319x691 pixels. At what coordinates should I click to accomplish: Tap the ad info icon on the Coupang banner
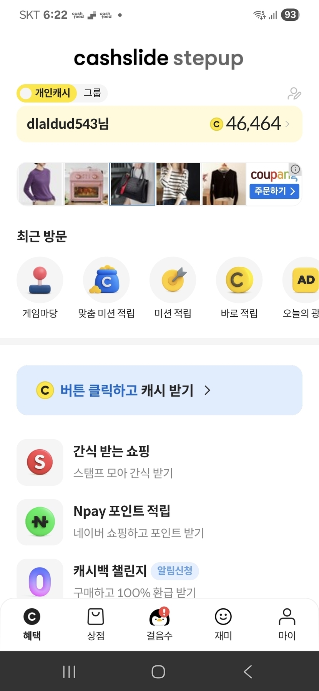(x=295, y=169)
